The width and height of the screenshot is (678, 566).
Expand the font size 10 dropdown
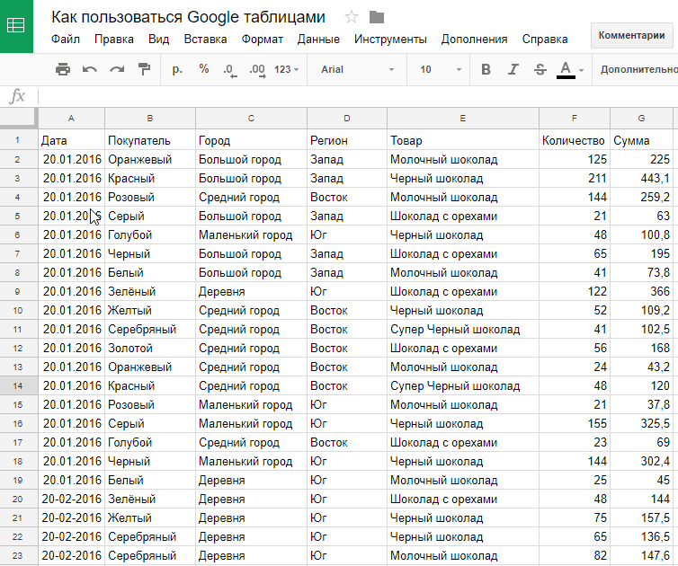tap(439, 69)
